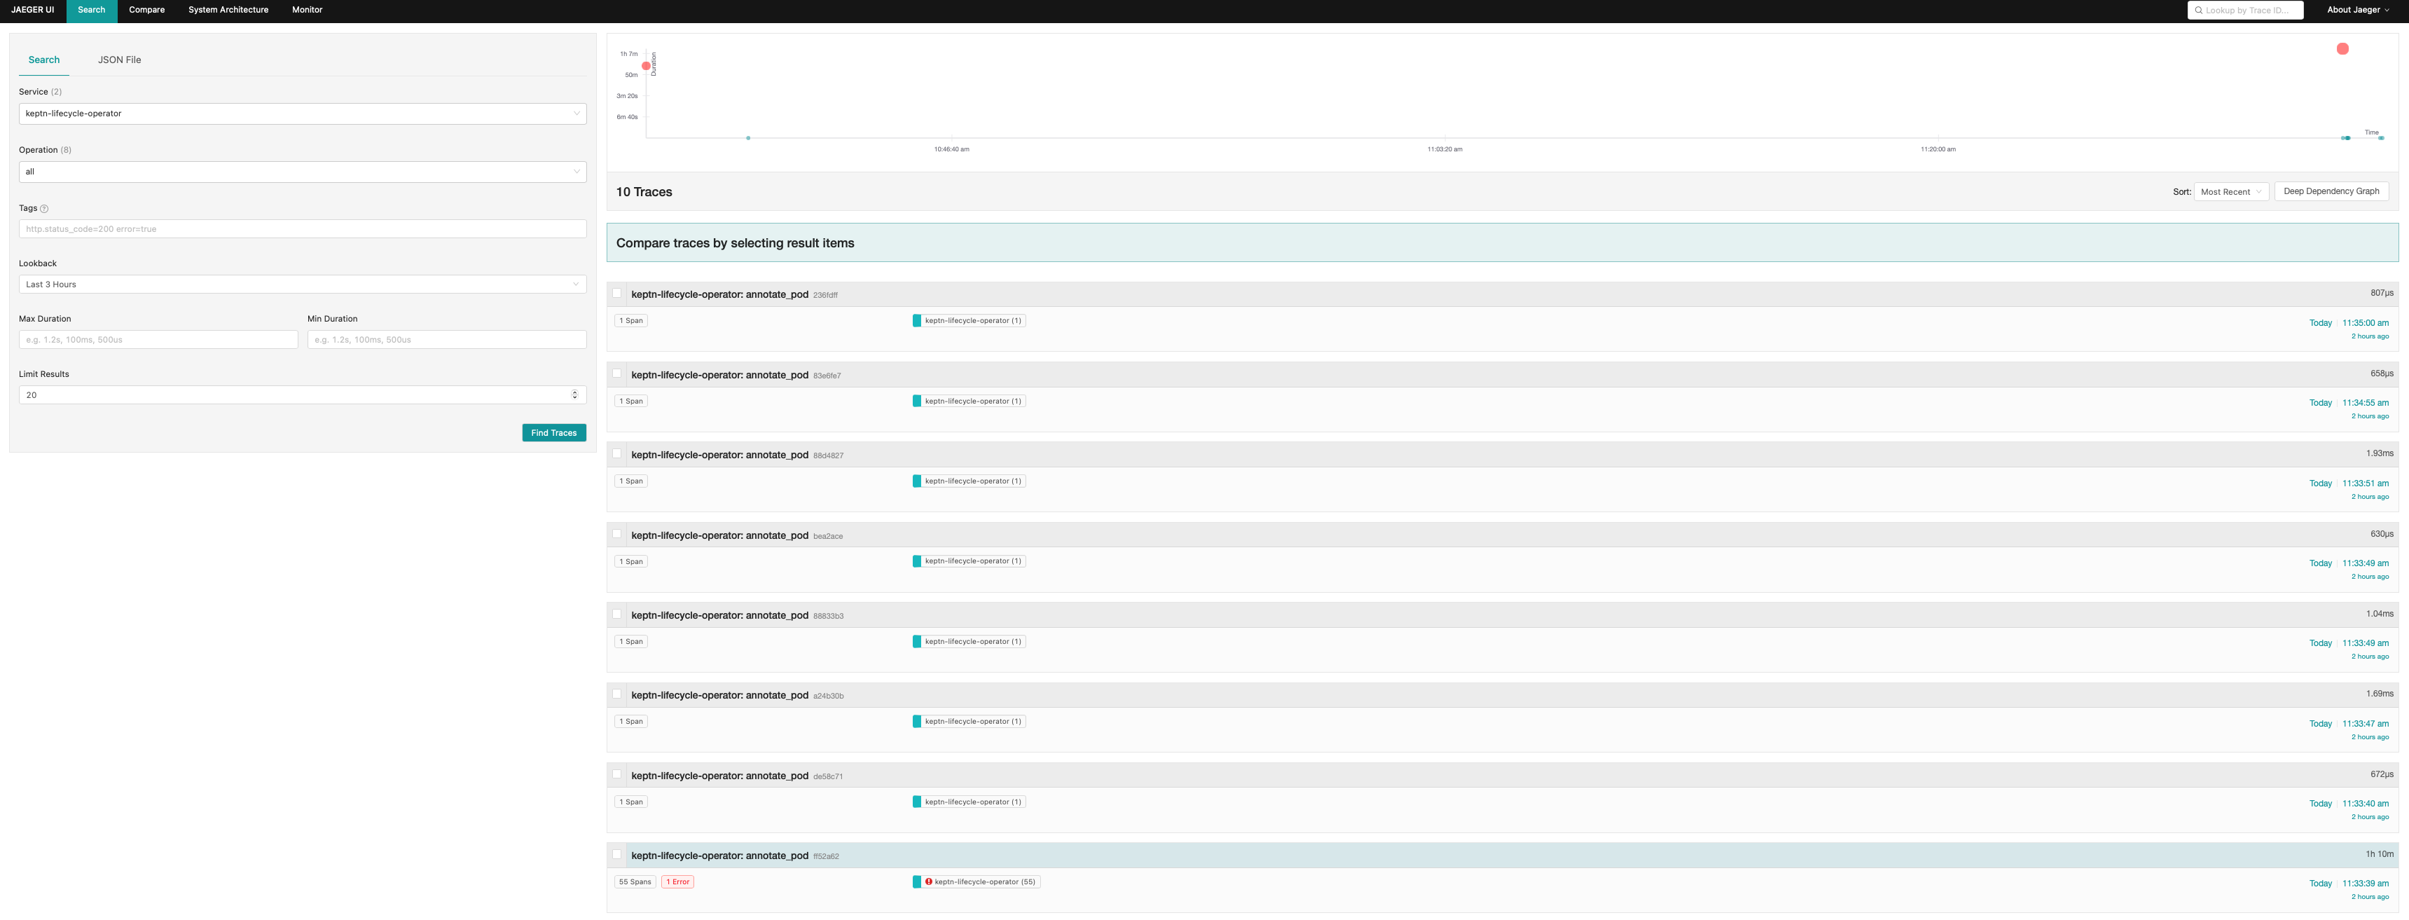Click the '672μs' duration label
Viewport: 2409px width, 920px height.
point(2381,774)
